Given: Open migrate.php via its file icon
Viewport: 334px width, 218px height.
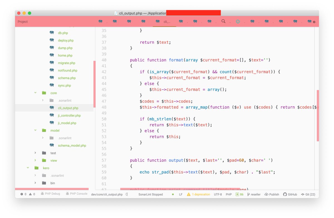Looking at the screenshot, I should coord(52,63).
